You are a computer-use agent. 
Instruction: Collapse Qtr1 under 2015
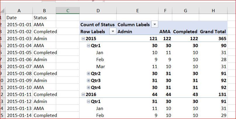tap(88, 46)
